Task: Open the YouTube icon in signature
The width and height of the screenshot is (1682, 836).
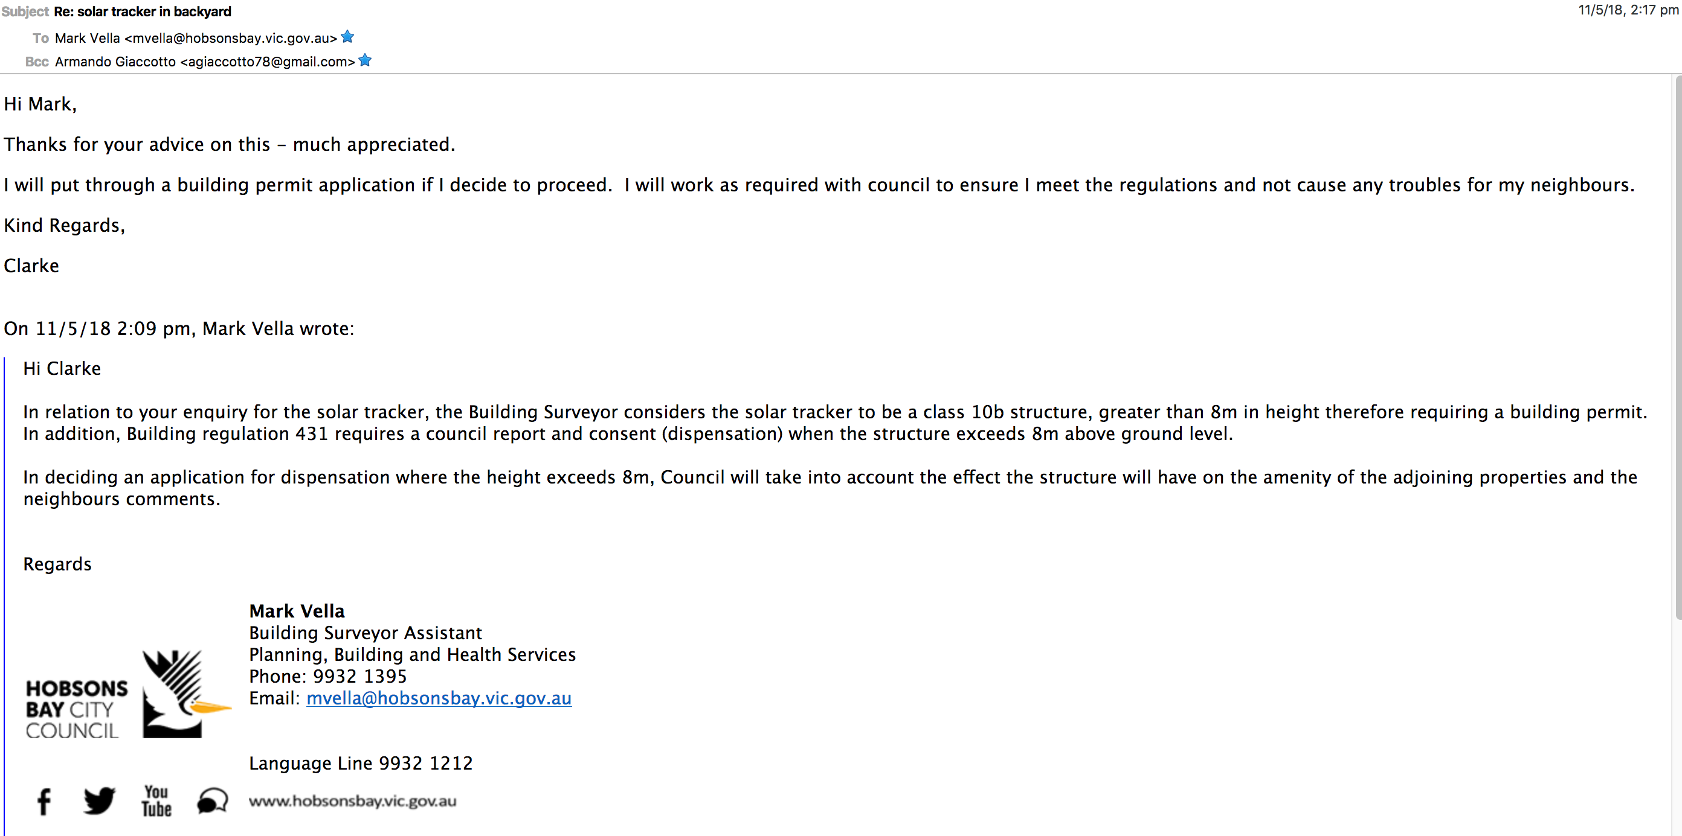Action: click(x=156, y=801)
